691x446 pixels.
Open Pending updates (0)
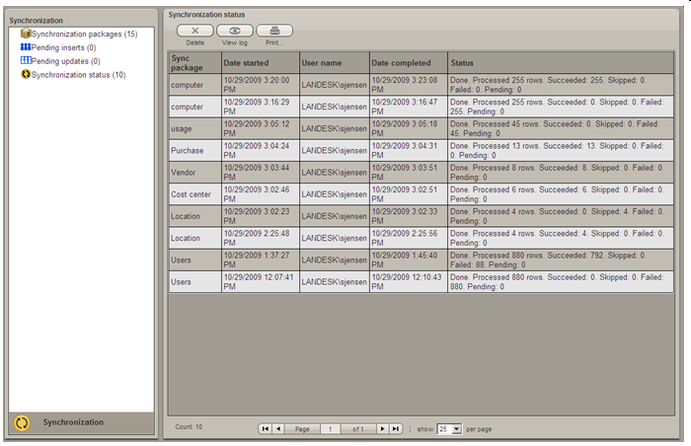pyautogui.click(x=66, y=61)
